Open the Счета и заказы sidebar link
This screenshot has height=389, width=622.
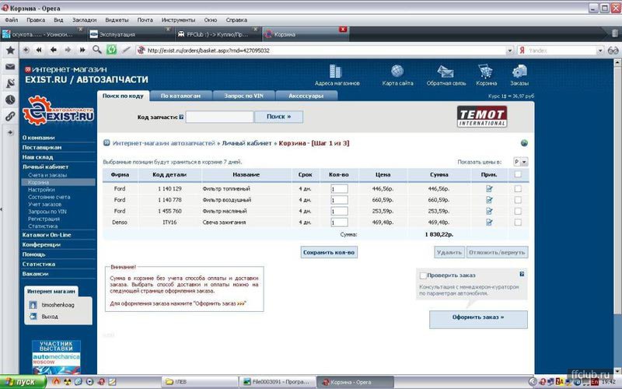coord(47,175)
